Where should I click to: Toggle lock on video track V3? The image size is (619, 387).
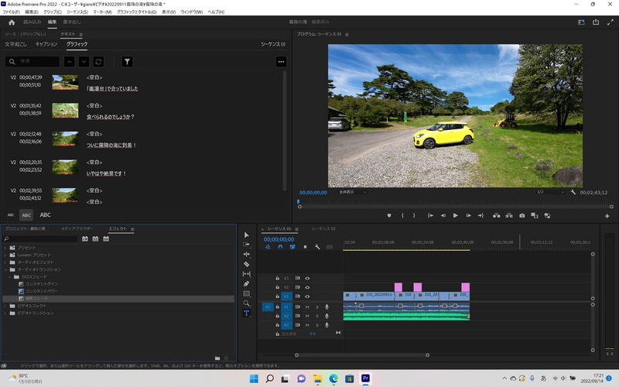278,278
